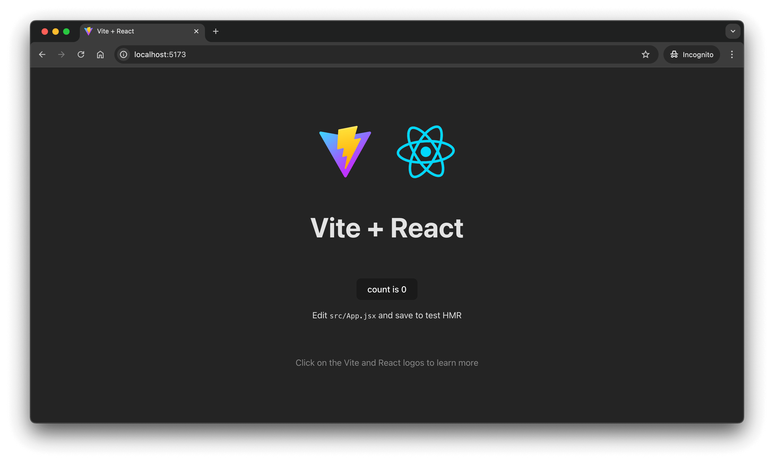
Task: Bookmark this tab with the star
Action: tap(645, 55)
